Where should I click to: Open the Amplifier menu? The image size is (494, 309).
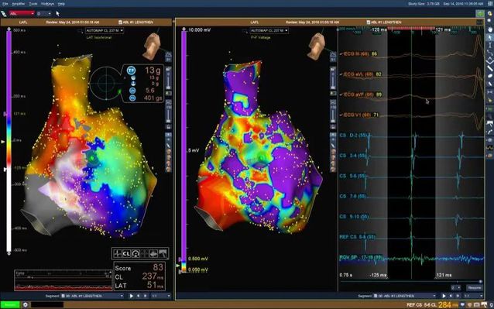[x=18, y=4]
